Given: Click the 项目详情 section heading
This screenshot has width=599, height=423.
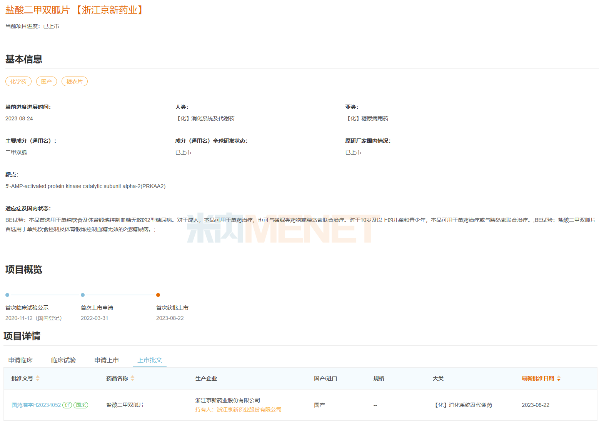Looking at the screenshot, I should click(22, 336).
